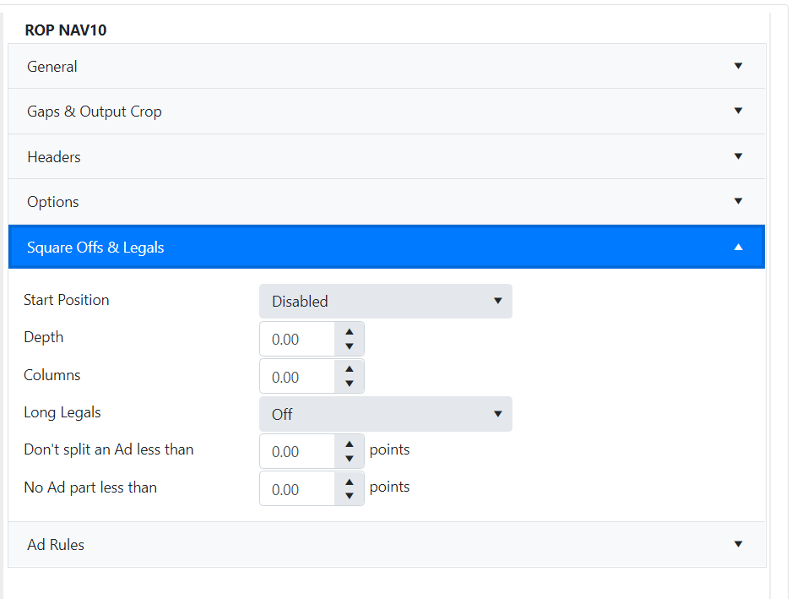Image resolution: width=797 pixels, height=599 pixels.
Task: Increase Columns using the up arrow
Action: coord(350,369)
